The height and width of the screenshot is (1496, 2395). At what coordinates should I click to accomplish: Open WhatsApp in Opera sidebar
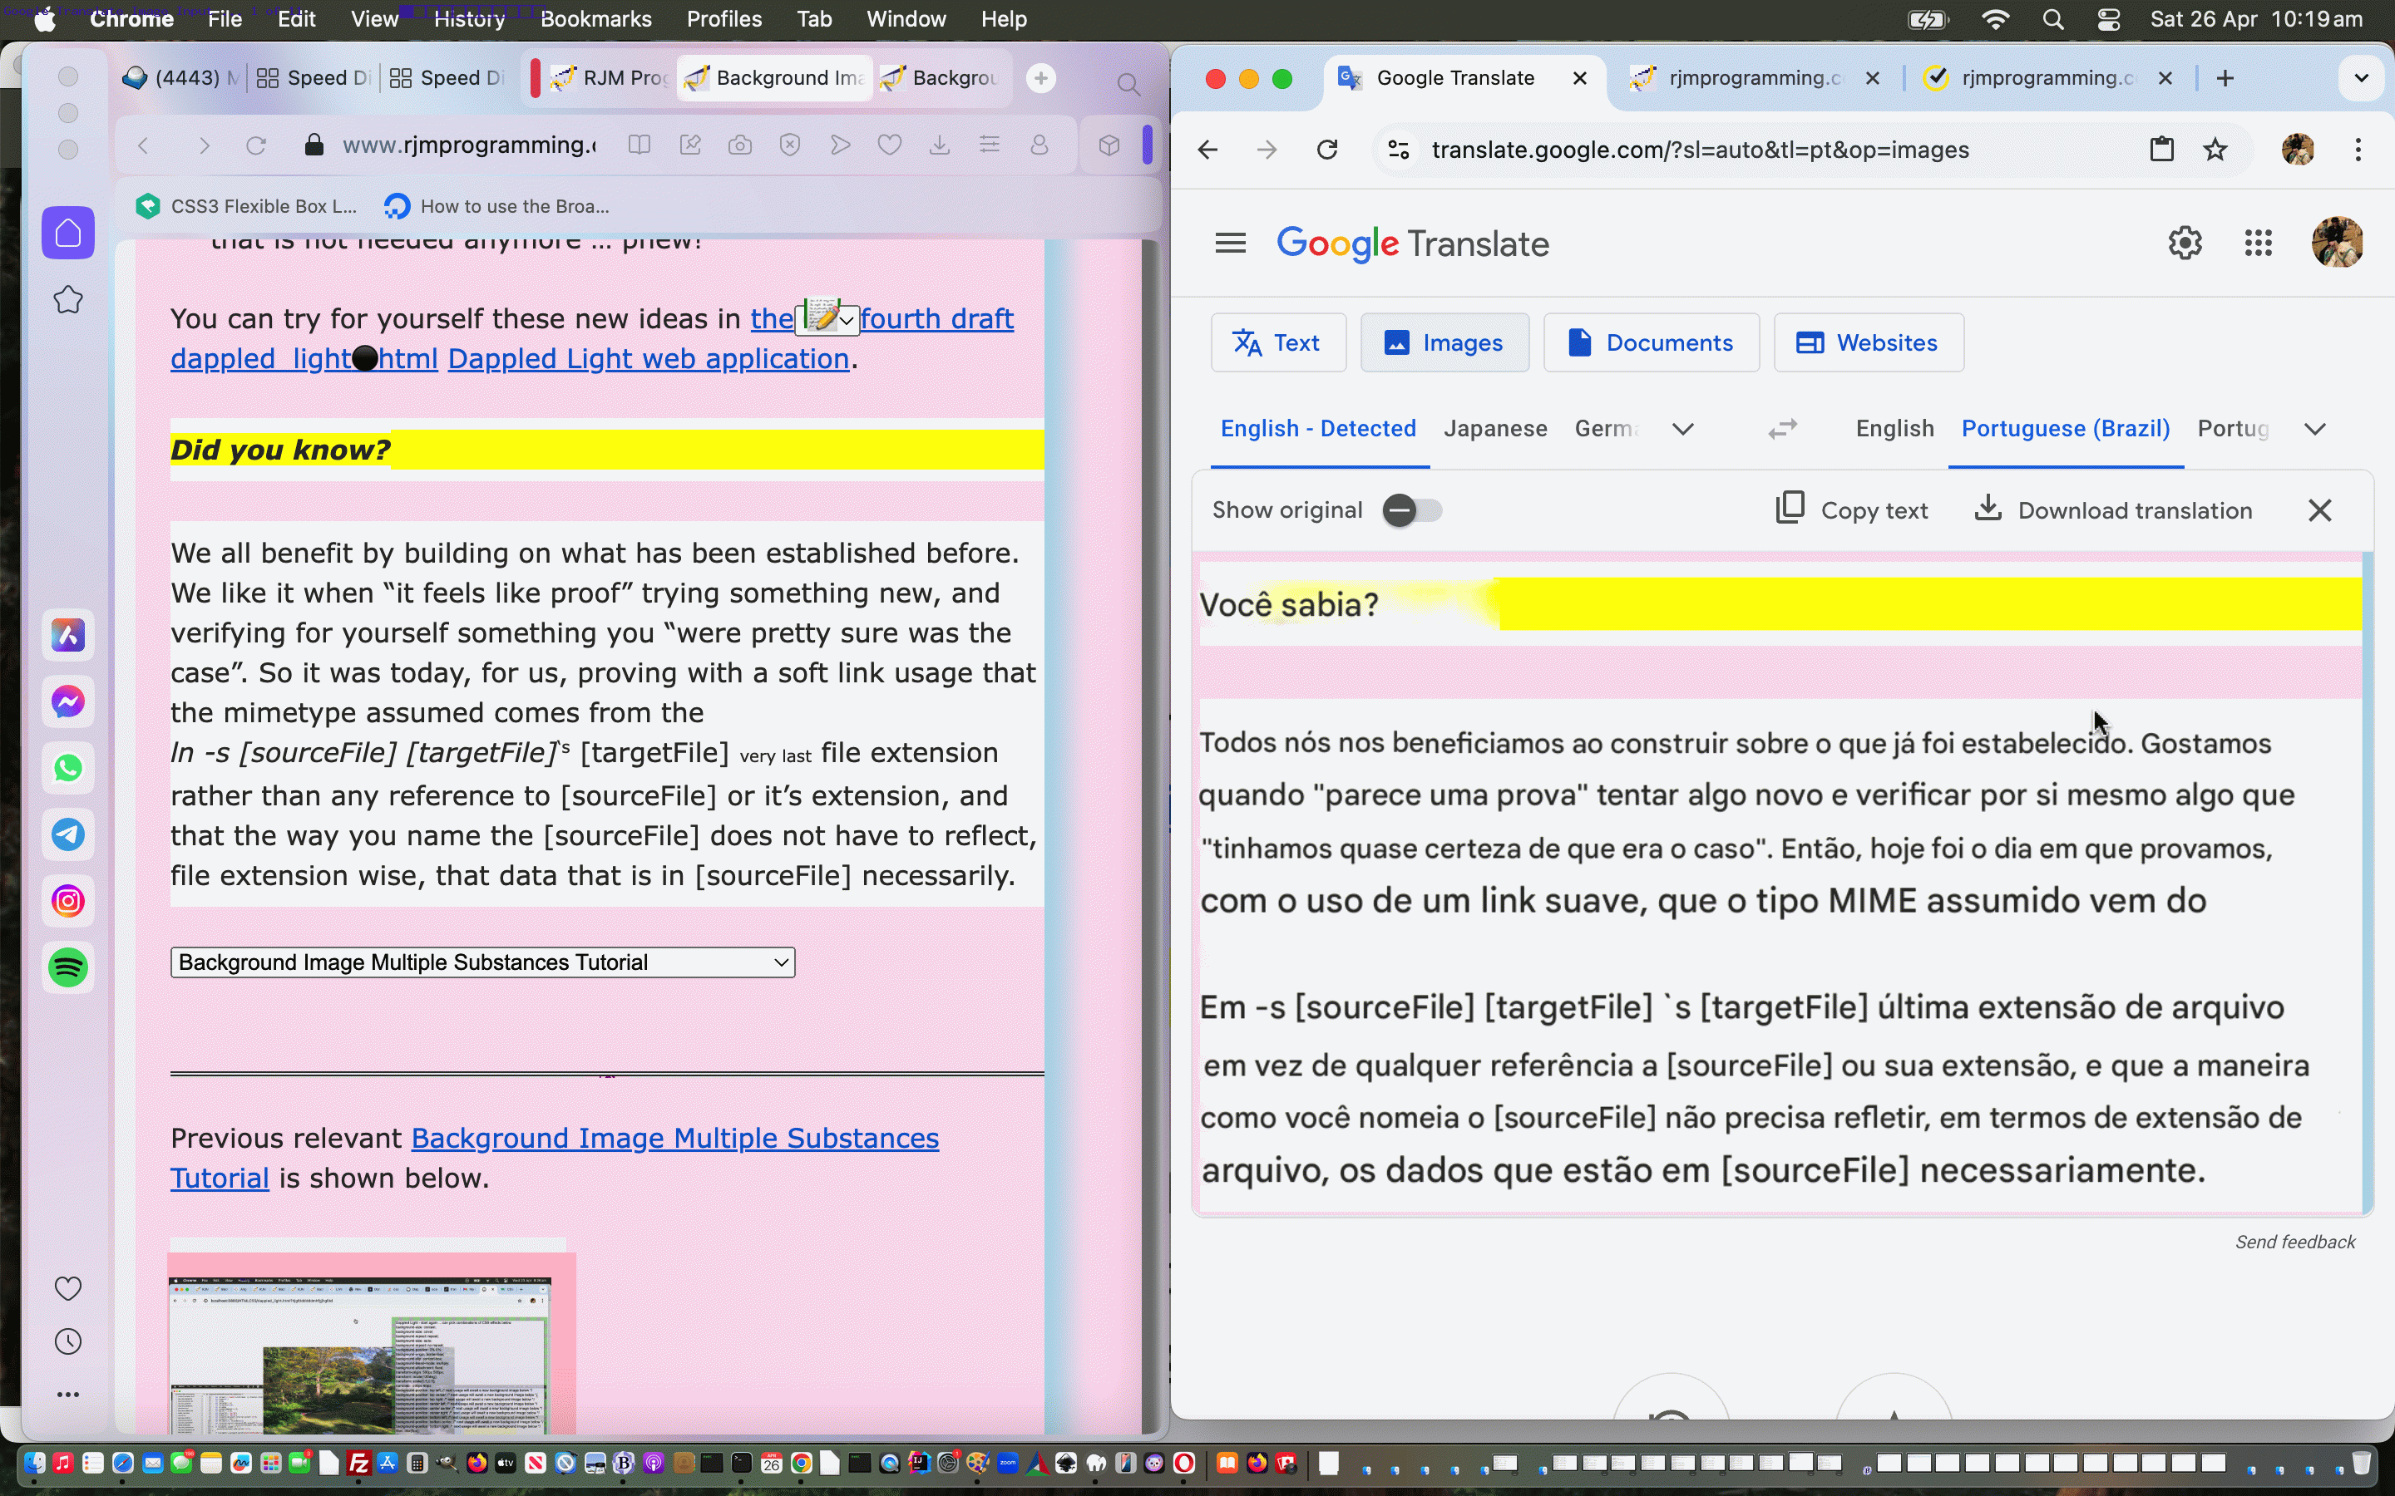pyautogui.click(x=68, y=768)
